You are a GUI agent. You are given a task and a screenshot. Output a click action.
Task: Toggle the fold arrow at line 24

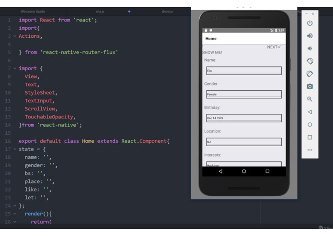click(15, 205)
